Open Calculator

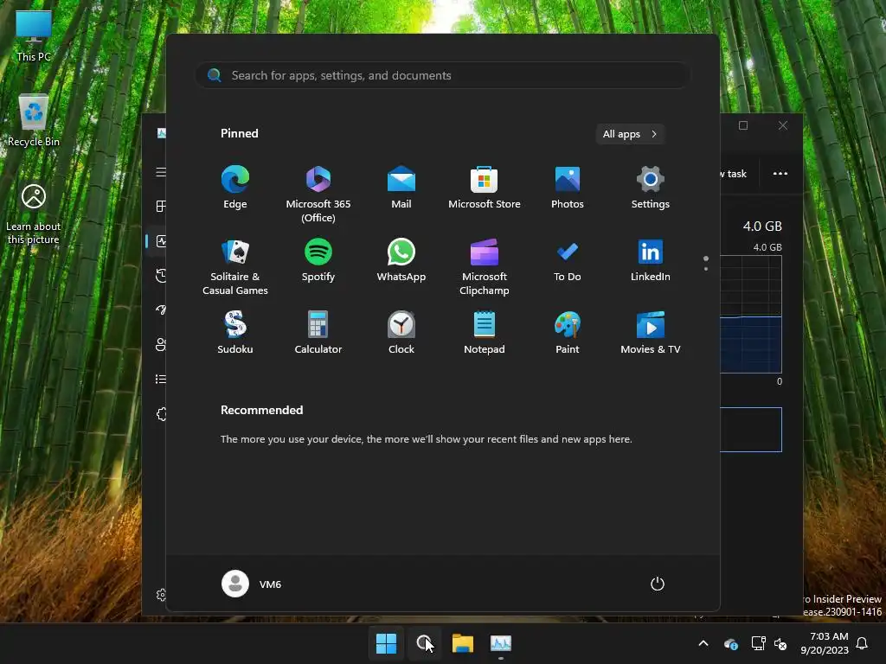click(x=318, y=333)
